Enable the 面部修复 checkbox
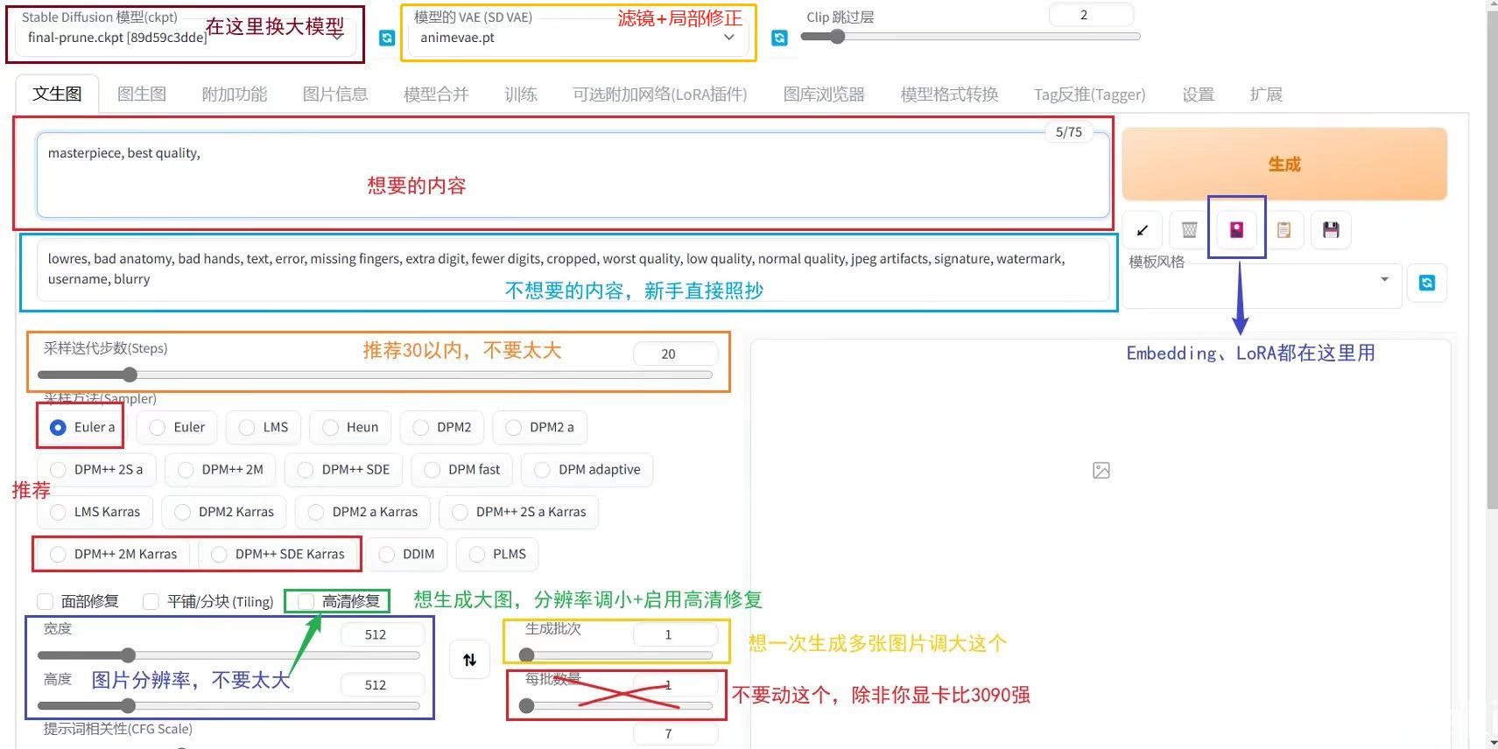The height and width of the screenshot is (749, 1498). (46, 601)
